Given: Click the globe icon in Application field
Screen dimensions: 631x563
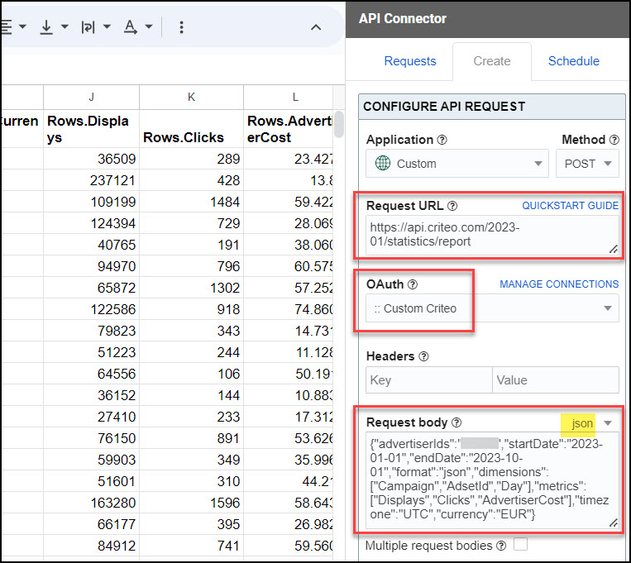Looking at the screenshot, I should click(x=383, y=164).
